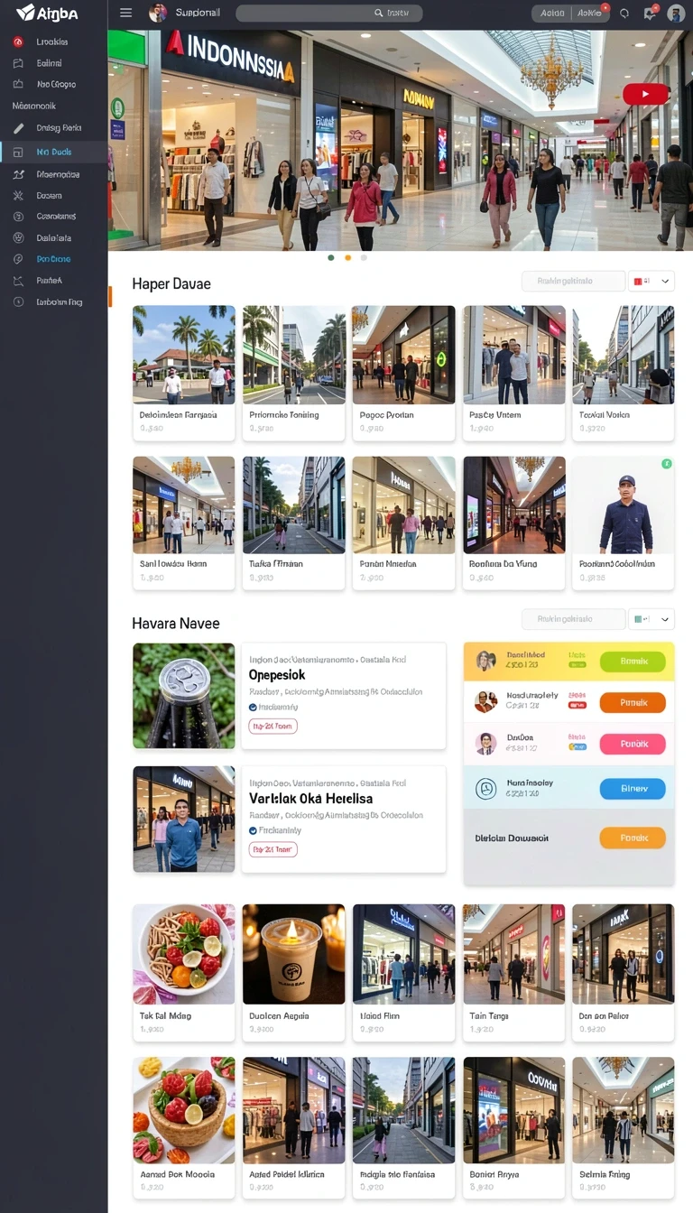The image size is (693, 1213).
Task: Click the Nio Cóopto sidebar icon
Action: tap(18, 84)
